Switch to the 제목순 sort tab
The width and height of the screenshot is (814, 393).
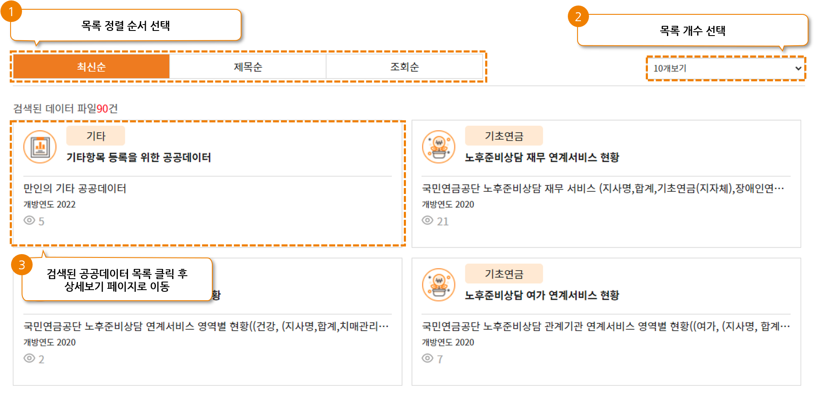pyautogui.click(x=248, y=67)
